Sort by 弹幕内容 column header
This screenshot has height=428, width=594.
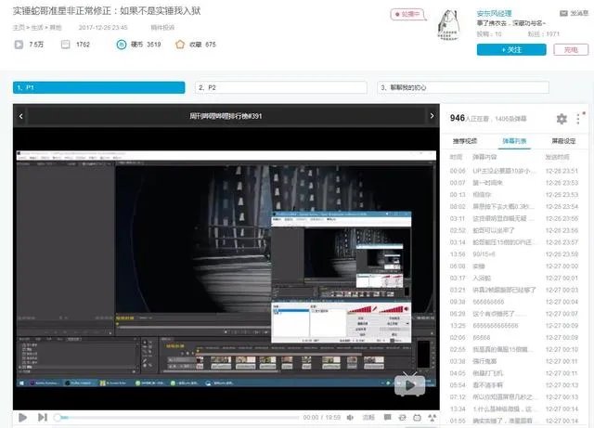[x=484, y=157]
